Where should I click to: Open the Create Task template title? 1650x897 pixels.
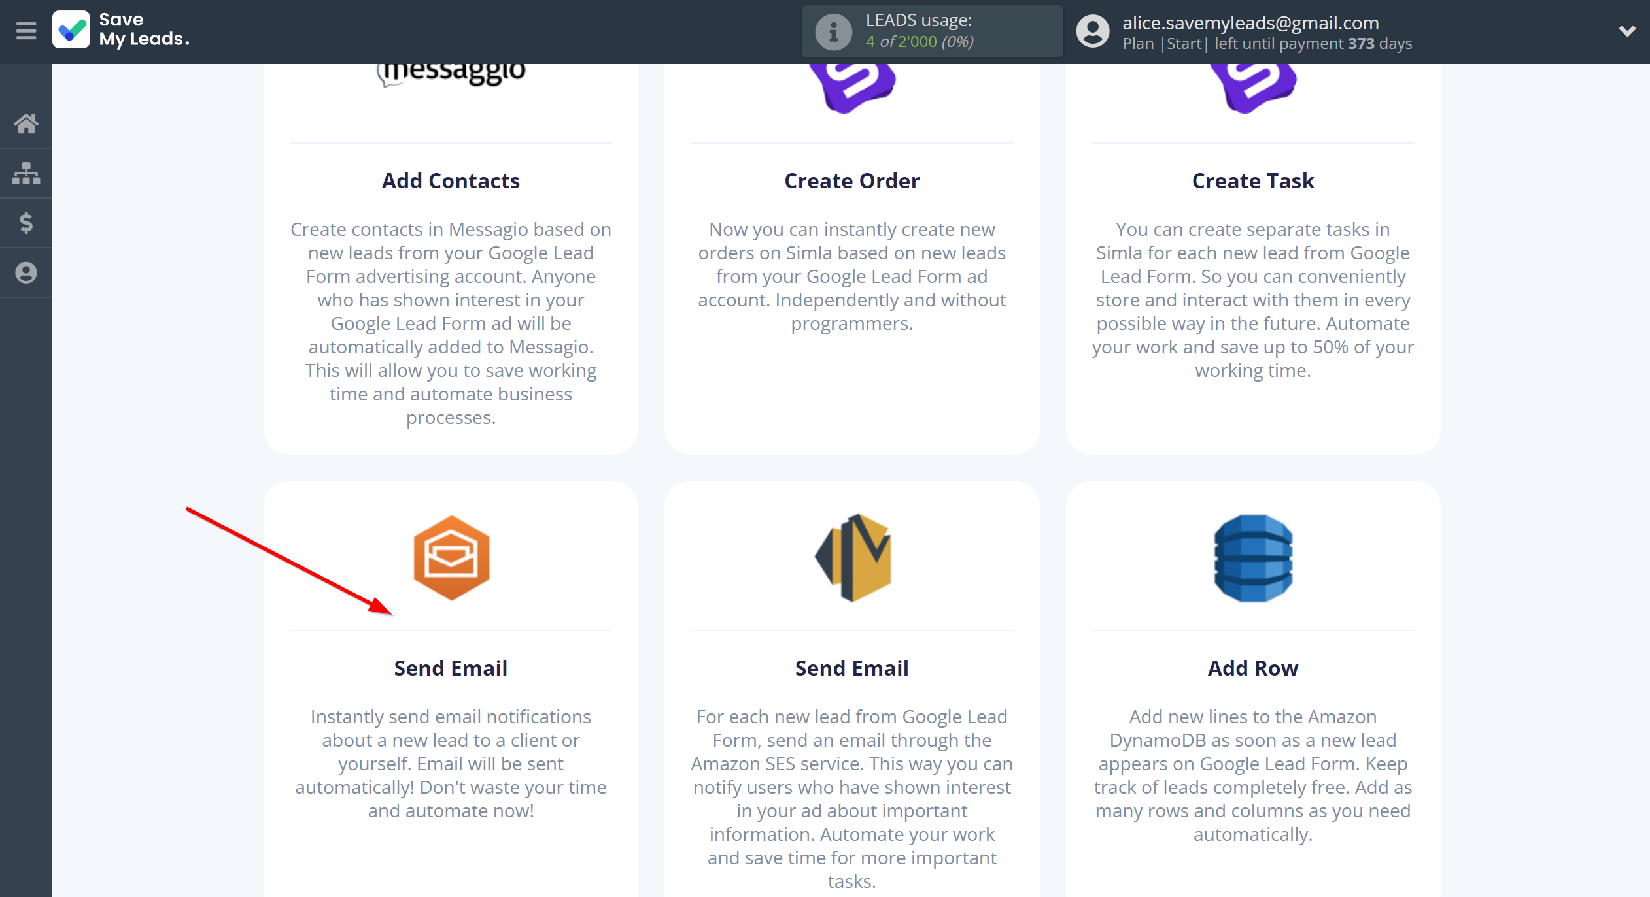[1253, 181]
